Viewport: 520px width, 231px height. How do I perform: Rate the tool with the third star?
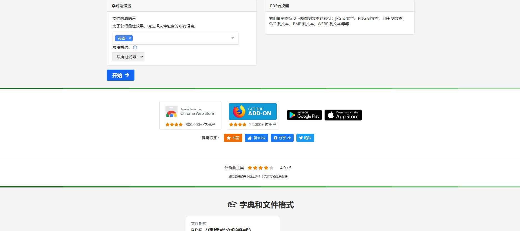point(261,168)
